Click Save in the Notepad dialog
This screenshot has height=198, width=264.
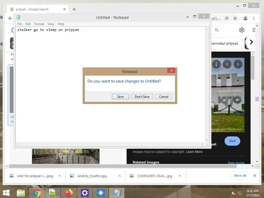pos(120,96)
